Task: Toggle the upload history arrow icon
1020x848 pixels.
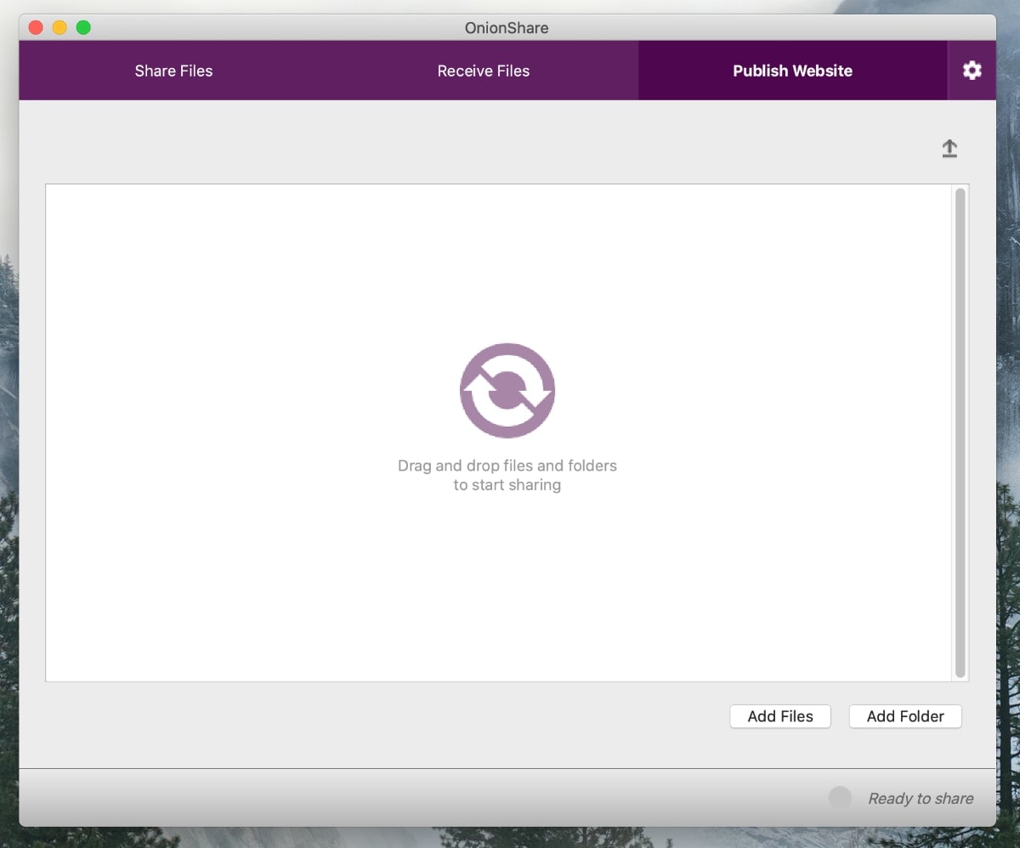Action: pos(949,149)
